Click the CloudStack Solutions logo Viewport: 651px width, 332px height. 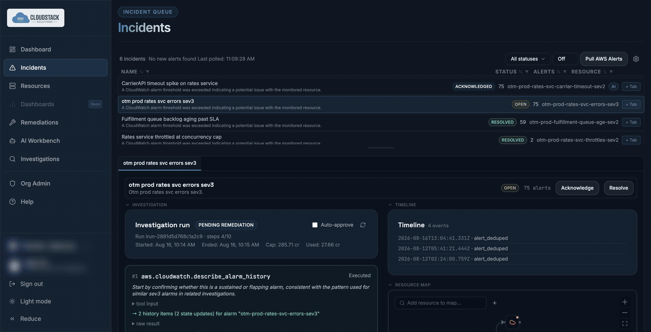[36, 18]
